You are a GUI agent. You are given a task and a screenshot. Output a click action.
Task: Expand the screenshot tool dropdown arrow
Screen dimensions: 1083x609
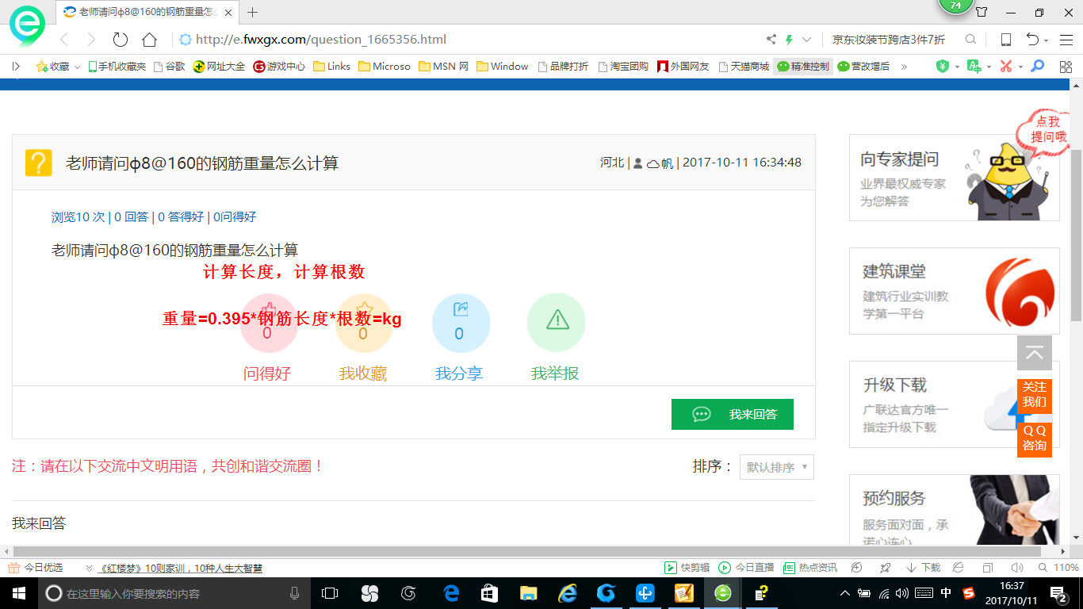pyautogui.click(x=1020, y=67)
